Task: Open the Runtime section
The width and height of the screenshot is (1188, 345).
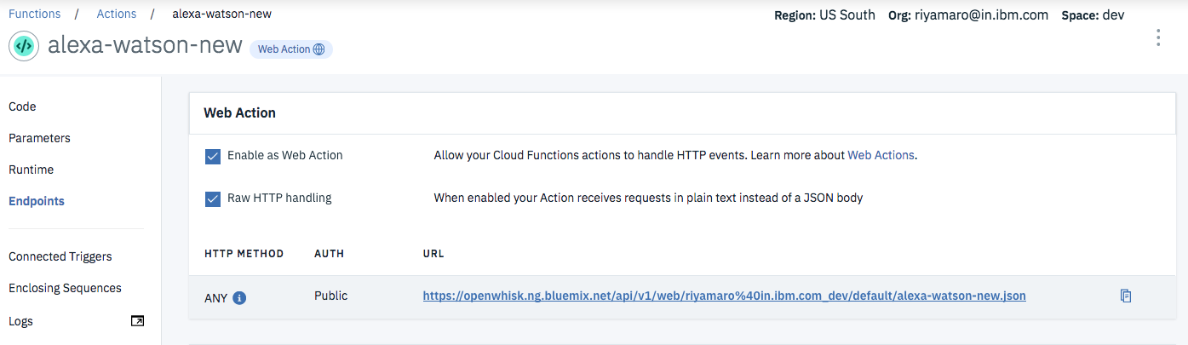Action: coord(31,170)
